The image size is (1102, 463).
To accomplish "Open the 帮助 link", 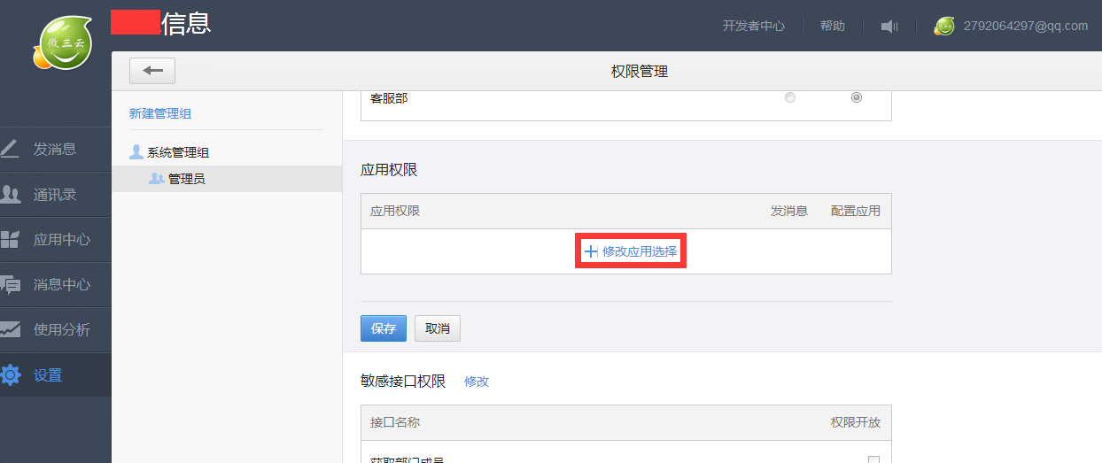I will click(x=833, y=26).
